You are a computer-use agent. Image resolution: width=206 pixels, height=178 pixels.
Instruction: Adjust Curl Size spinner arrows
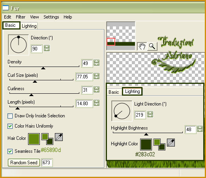97,76
